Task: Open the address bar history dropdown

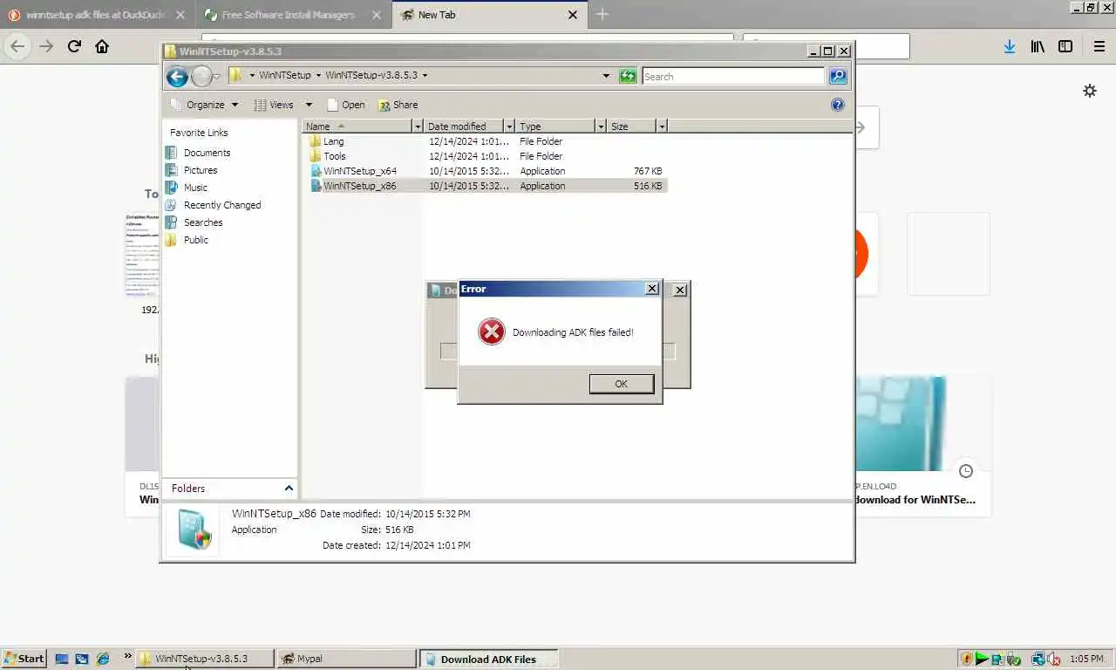Action: coord(606,76)
